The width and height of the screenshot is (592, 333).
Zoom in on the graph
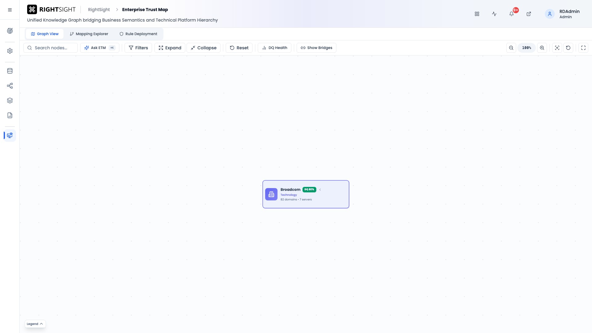click(542, 48)
